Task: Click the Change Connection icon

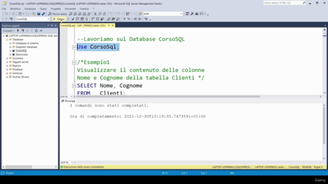Action: pyautogui.click(x=11, y=19)
